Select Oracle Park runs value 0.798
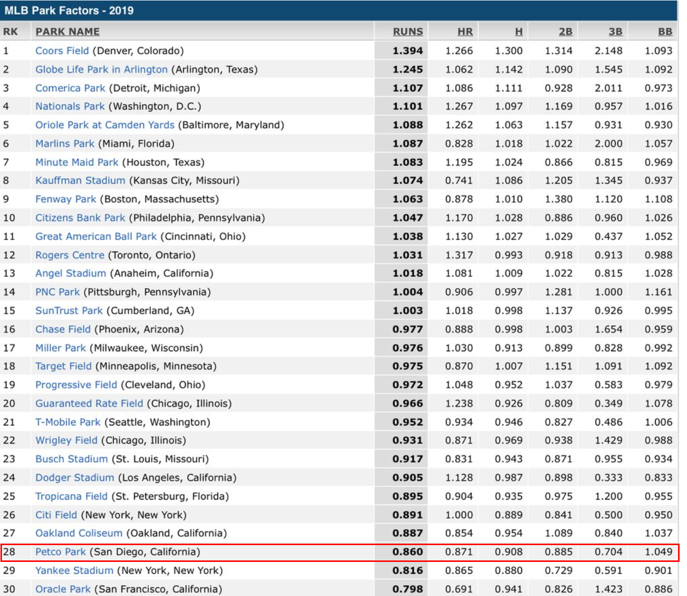 pyautogui.click(x=408, y=589)
